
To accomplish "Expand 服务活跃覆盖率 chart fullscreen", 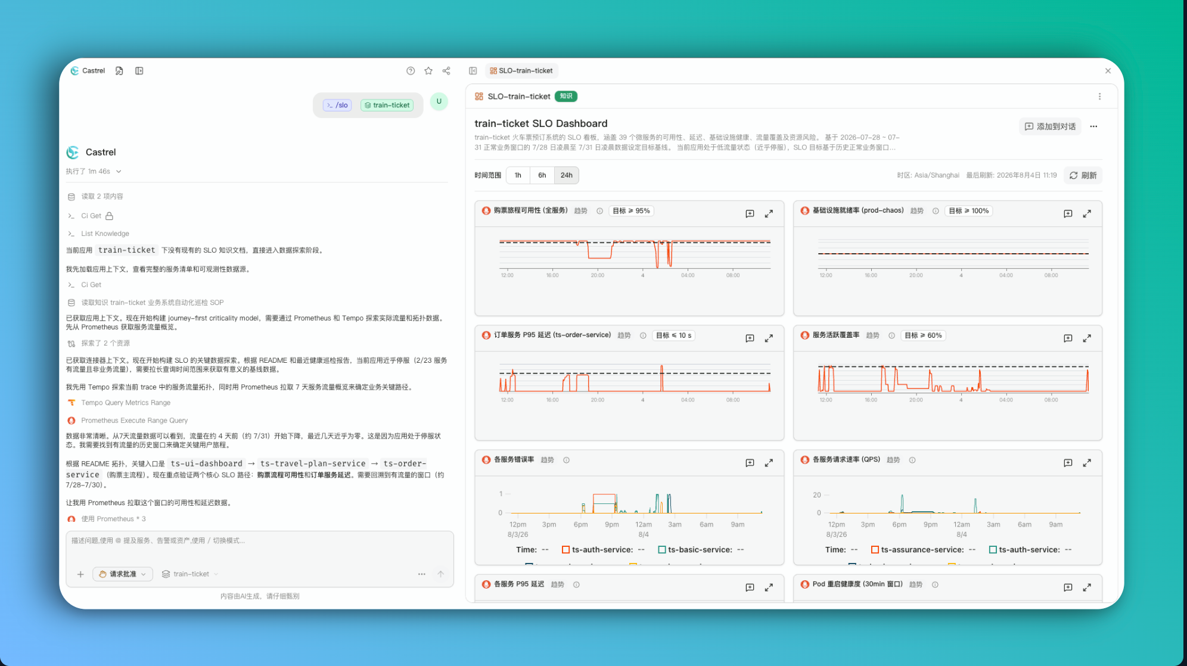I will pos(1087,338).
